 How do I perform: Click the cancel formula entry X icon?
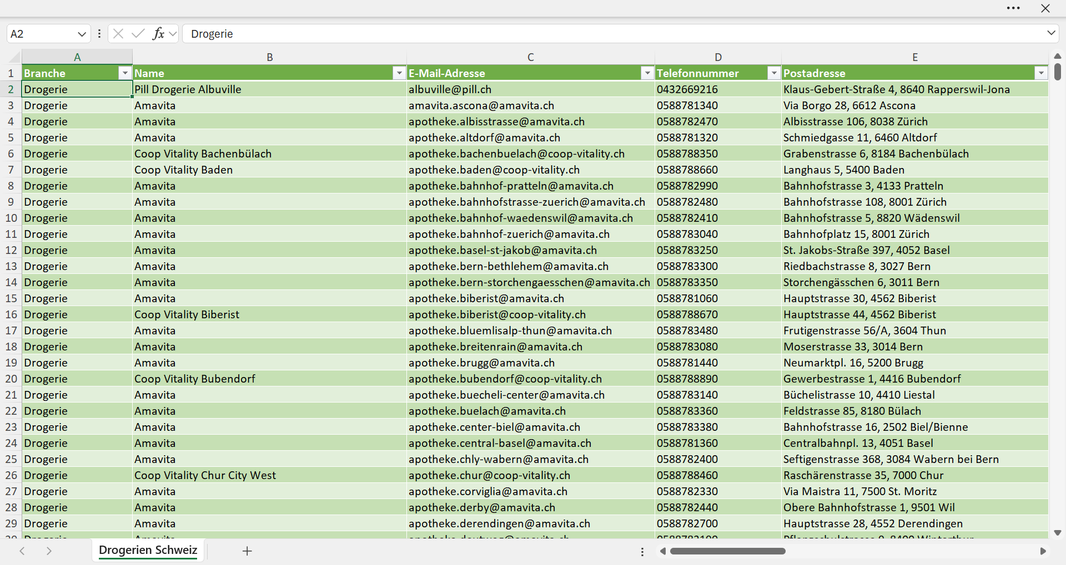point(118,34)
